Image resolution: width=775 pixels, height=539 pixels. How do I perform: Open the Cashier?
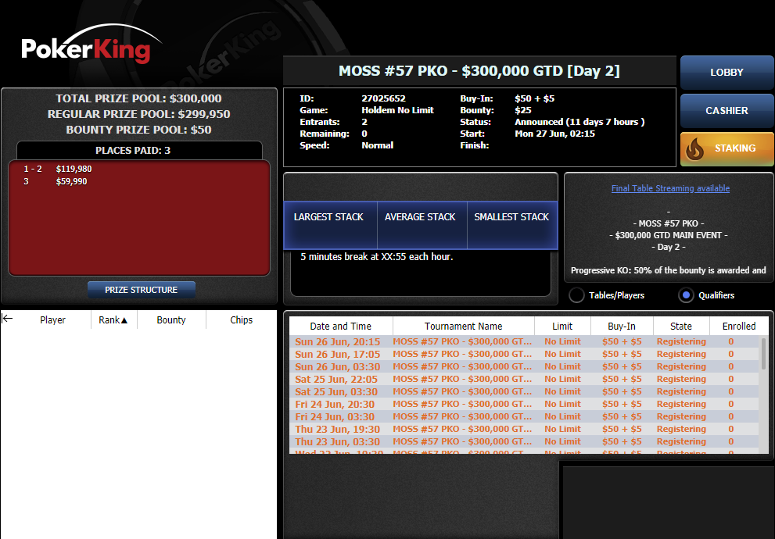pyautogui.click(x=727, y=111)
